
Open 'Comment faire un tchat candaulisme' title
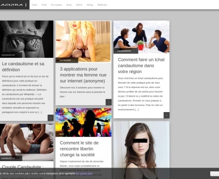point(141,66)
